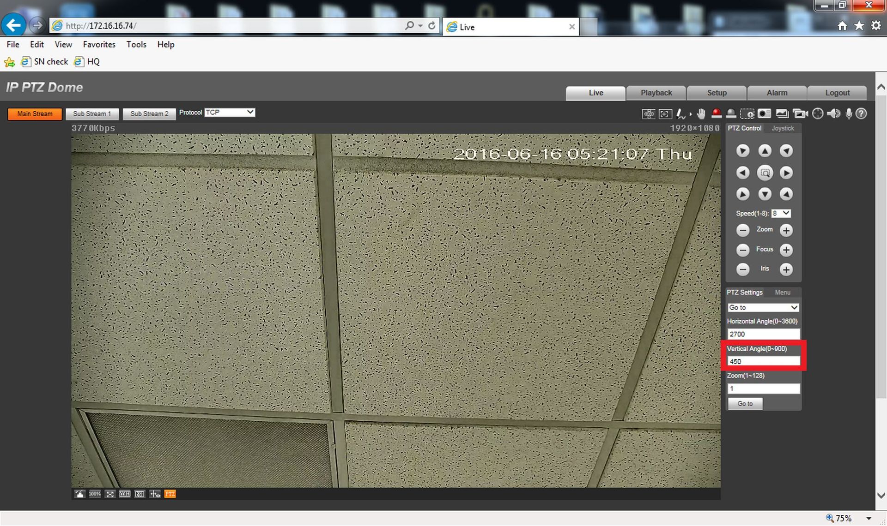Screen dimensions: 887x526
Task: Toggle the microphone talk icon
Action: 849,114
